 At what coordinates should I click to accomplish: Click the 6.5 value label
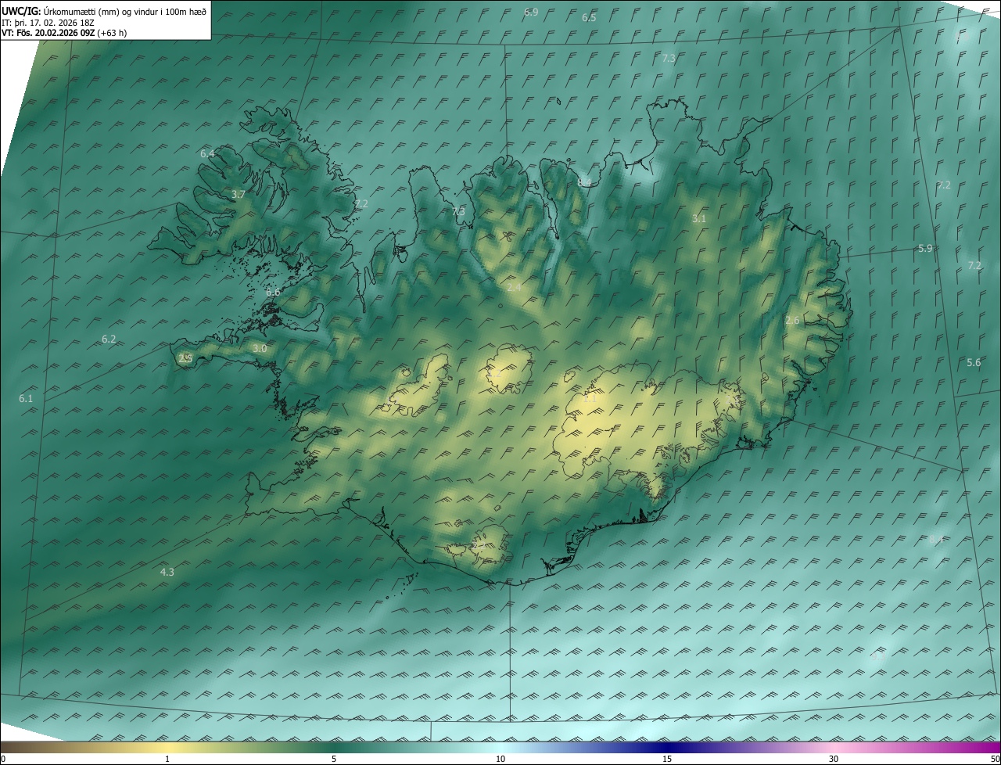click(x=589, y=17)
